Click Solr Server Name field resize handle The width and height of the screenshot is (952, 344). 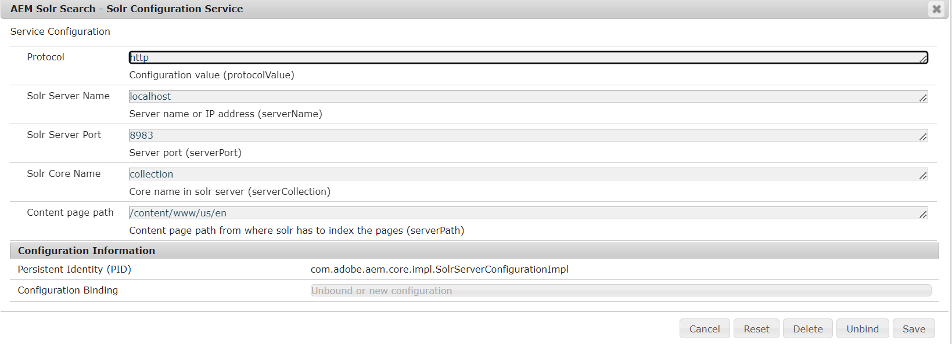tap(923, 98)
